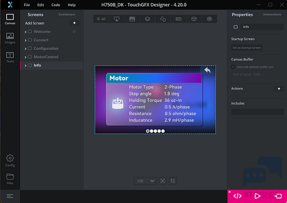Open the 3D cube widget category

click(x=194, y=19)
